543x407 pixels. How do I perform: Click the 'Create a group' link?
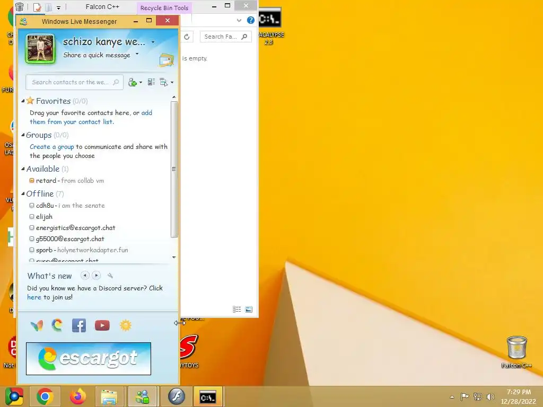point(51,147)
